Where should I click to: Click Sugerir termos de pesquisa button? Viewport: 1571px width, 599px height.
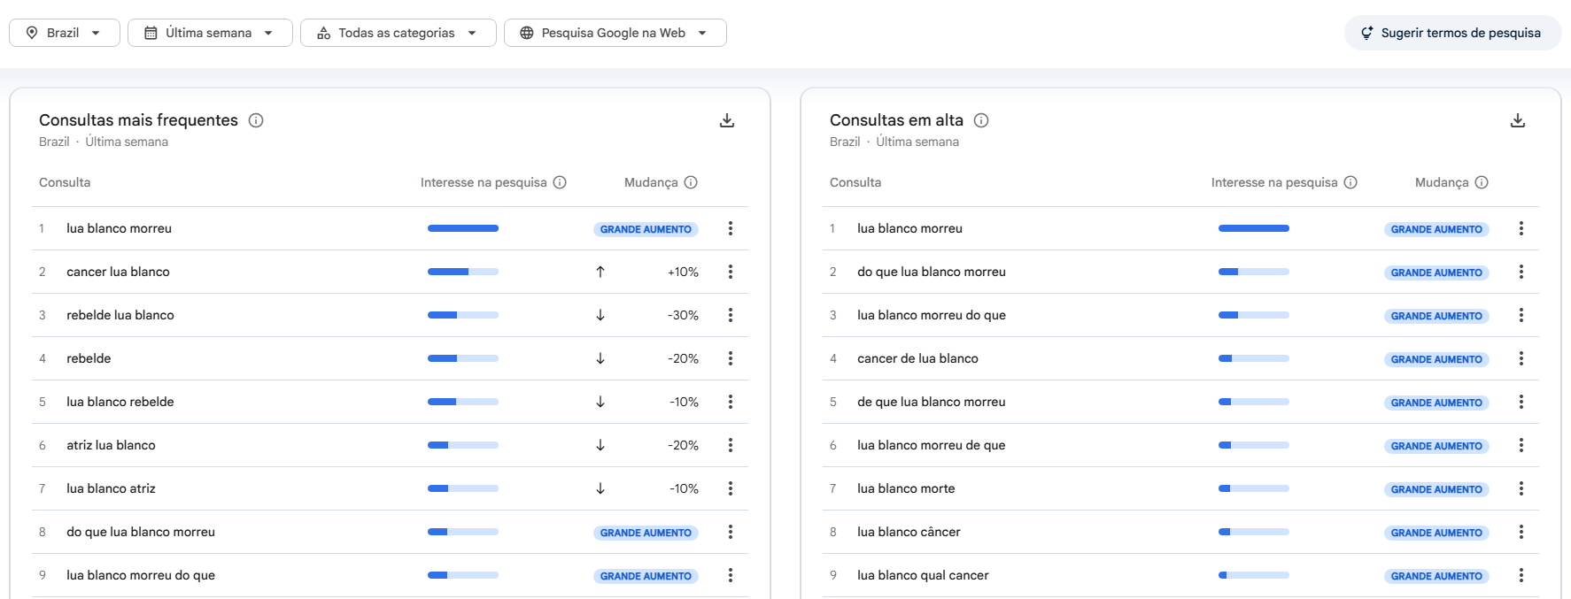coord(1452,33)
